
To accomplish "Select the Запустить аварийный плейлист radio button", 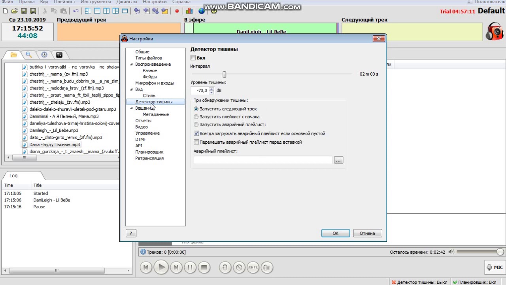I will (x=196, y=125).
